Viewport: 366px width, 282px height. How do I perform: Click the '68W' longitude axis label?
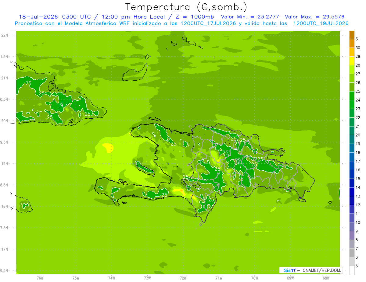(x=326, y=278)
